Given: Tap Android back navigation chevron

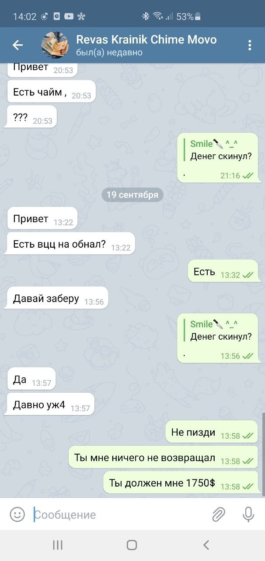Looking at the screenshot, I should [206, 545].
